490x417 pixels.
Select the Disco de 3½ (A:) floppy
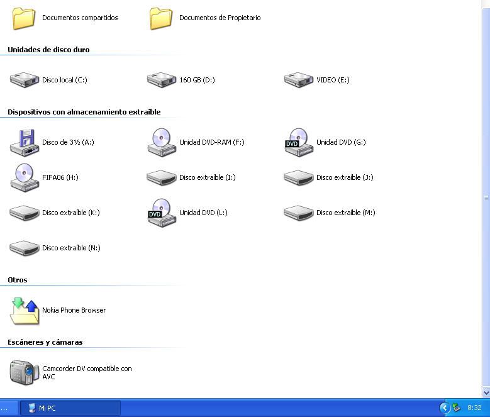point(25,142)
